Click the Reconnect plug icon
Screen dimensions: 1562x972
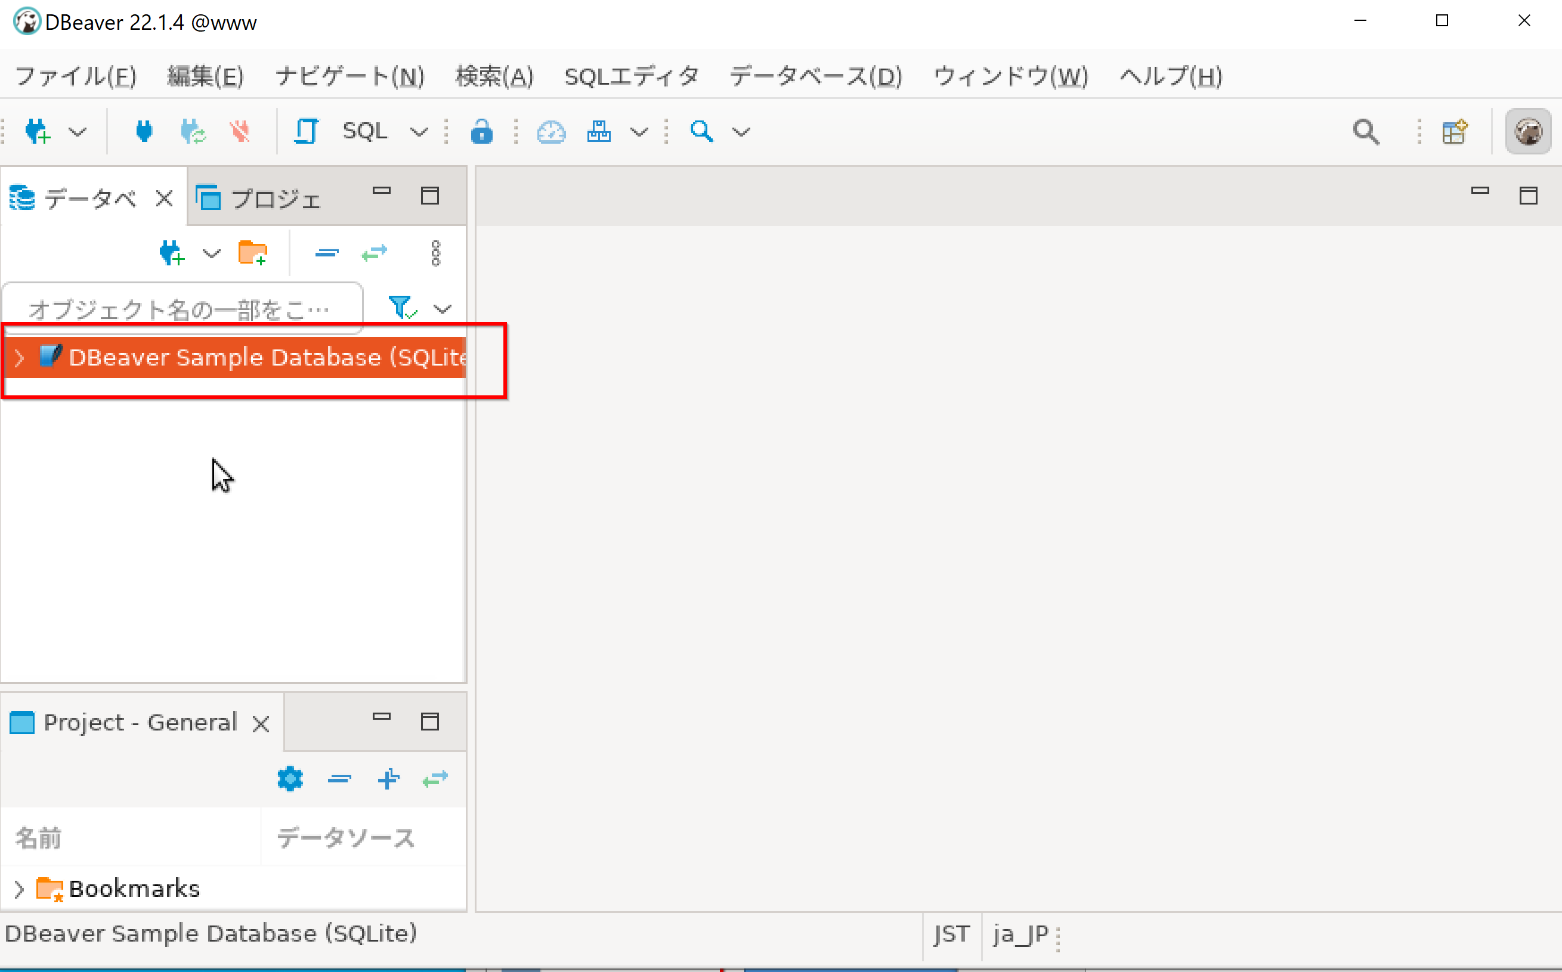point(193,131)
